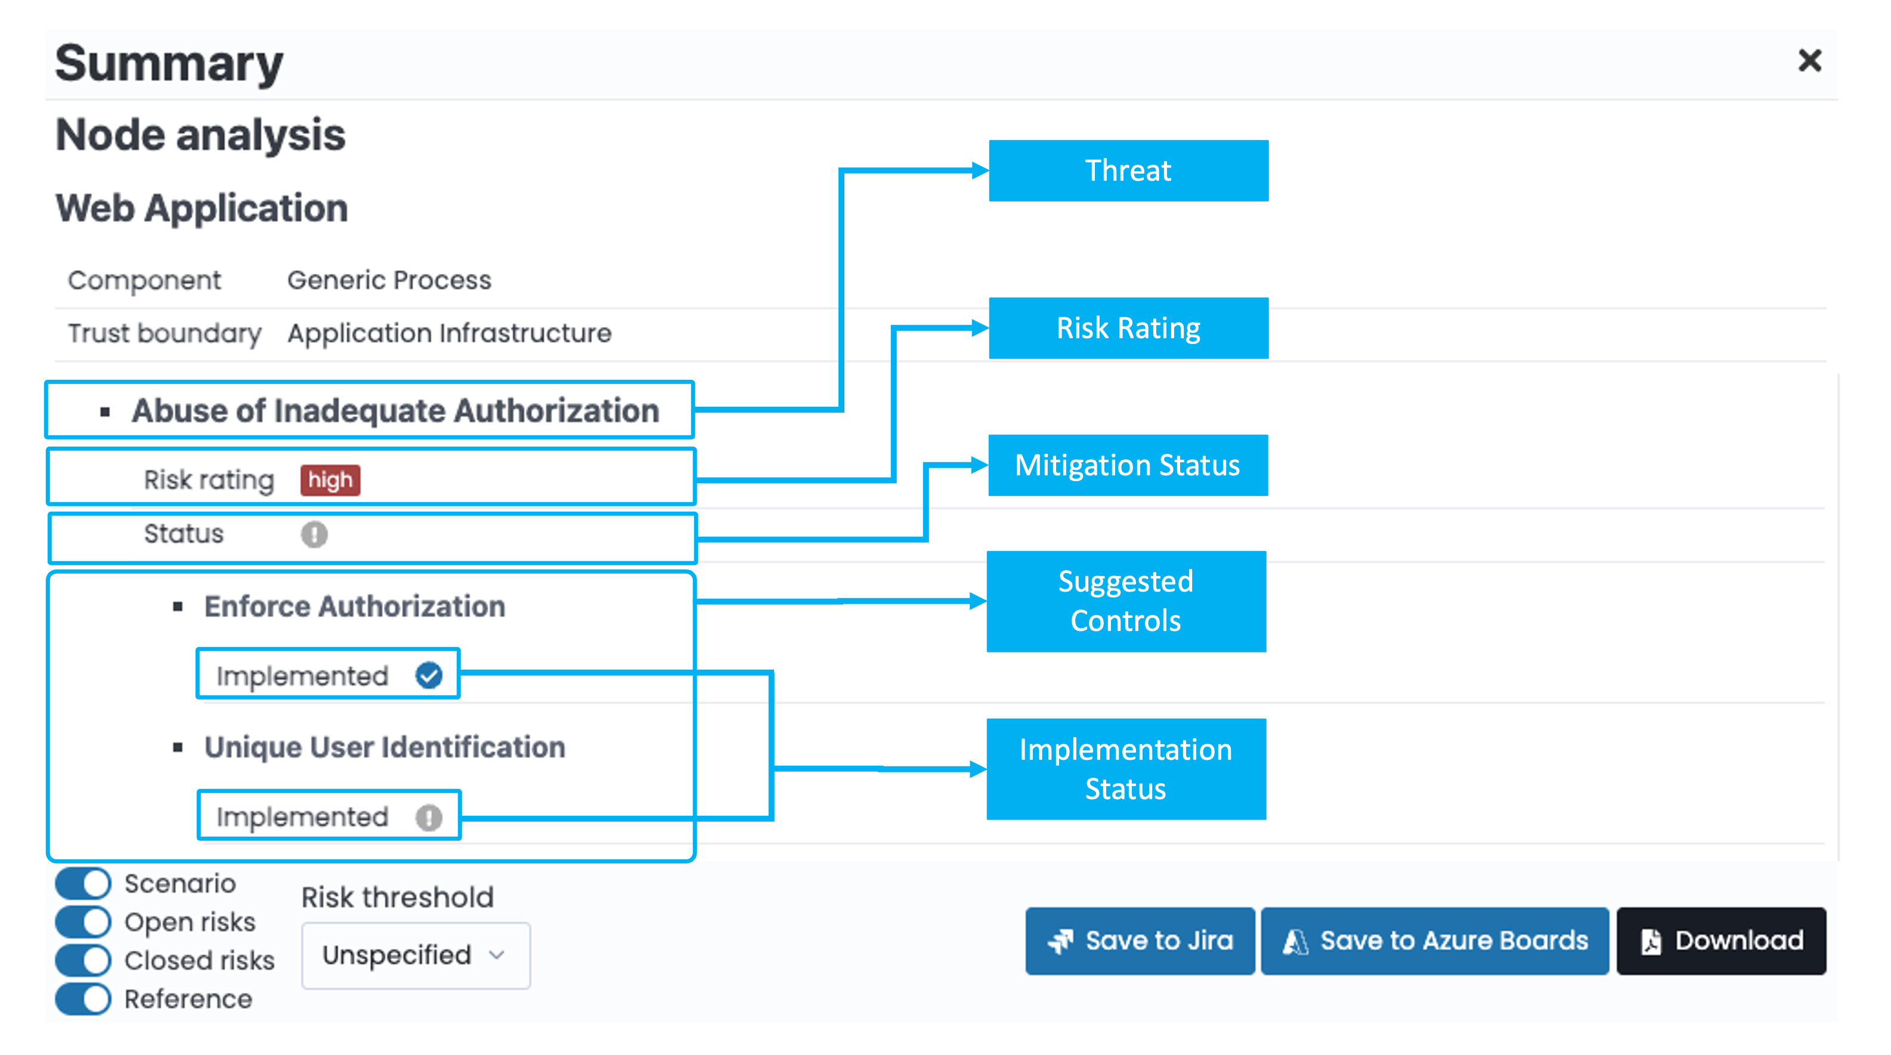Click the PDF file icon on Download

point(1651,941)
